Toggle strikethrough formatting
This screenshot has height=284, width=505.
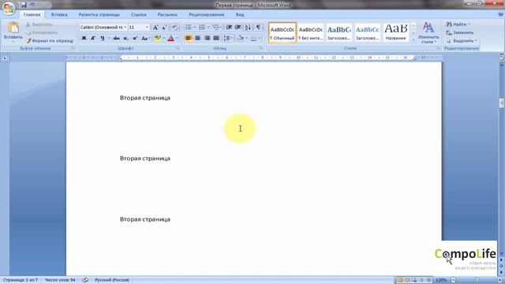point(116,39)
